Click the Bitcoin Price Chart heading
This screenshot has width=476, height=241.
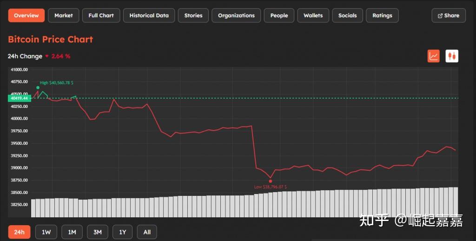point(50,40)
